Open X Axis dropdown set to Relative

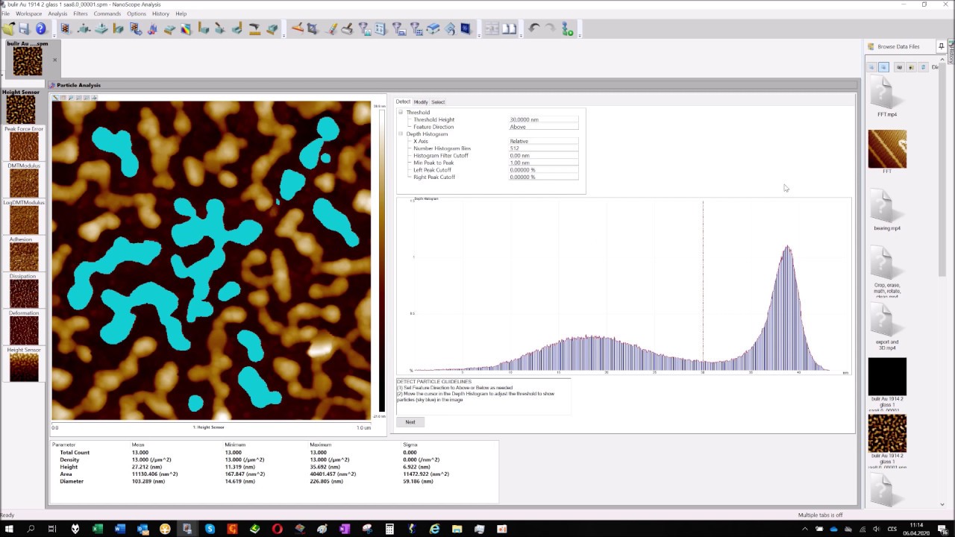tap(543, 141)
